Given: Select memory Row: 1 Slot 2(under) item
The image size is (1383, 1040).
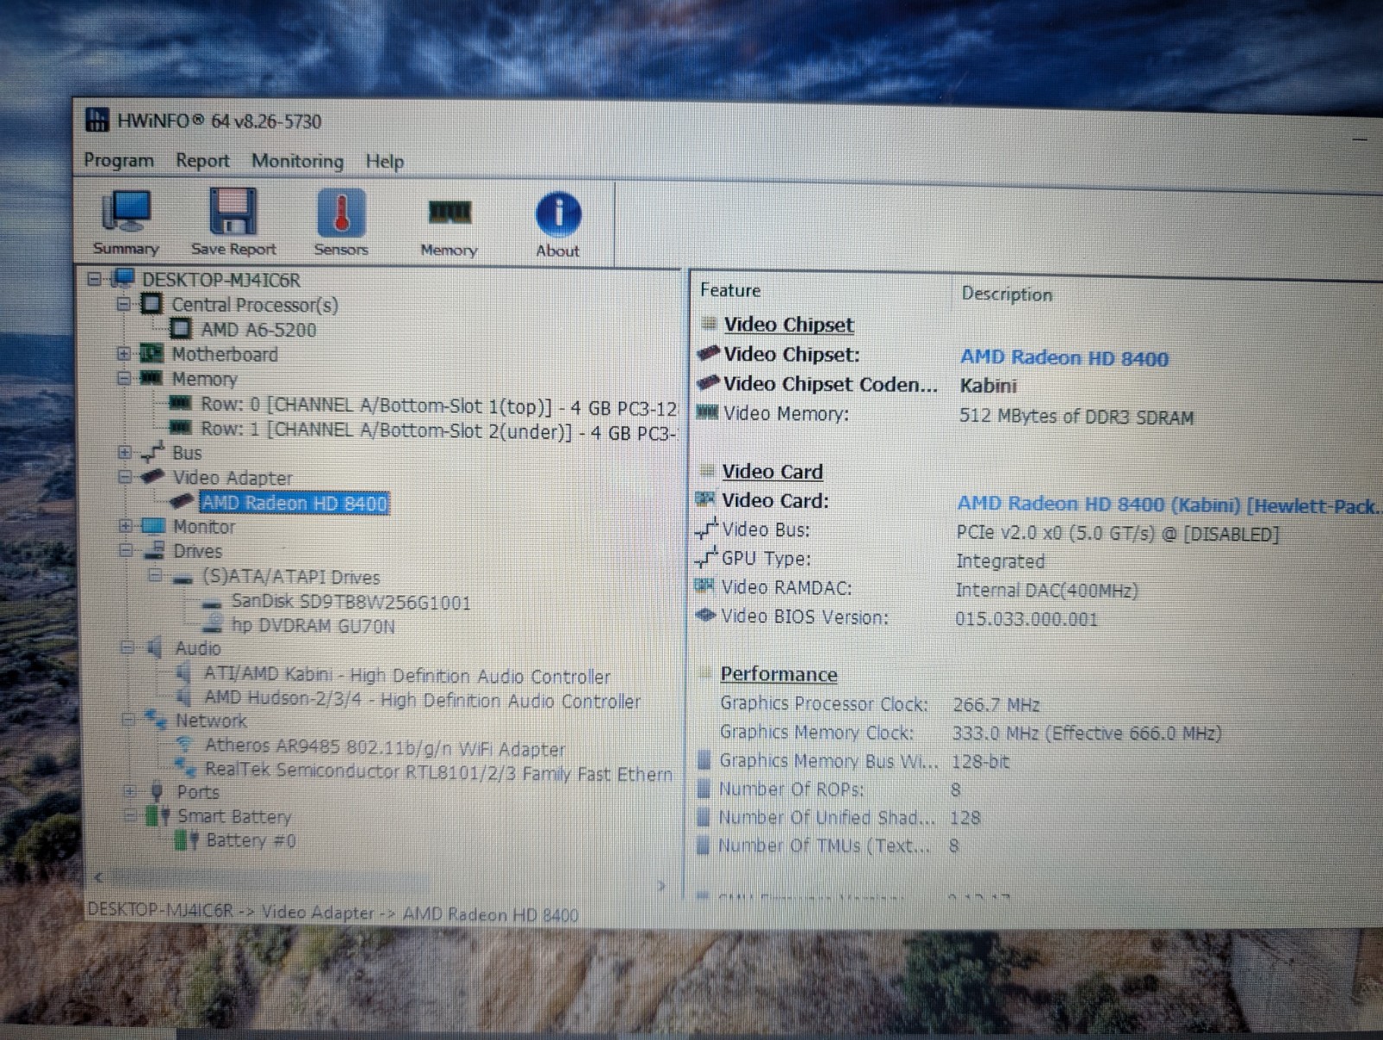Looking at the screenshot, I should 438,430.
